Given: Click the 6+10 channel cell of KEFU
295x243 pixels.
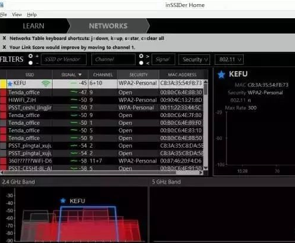Looking at the screenshot, I should pyautogui.click(x=103, y=83).
